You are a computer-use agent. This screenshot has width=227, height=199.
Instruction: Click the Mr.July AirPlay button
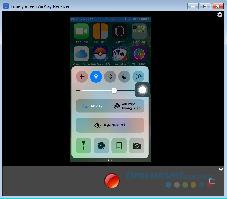(93, 106)
